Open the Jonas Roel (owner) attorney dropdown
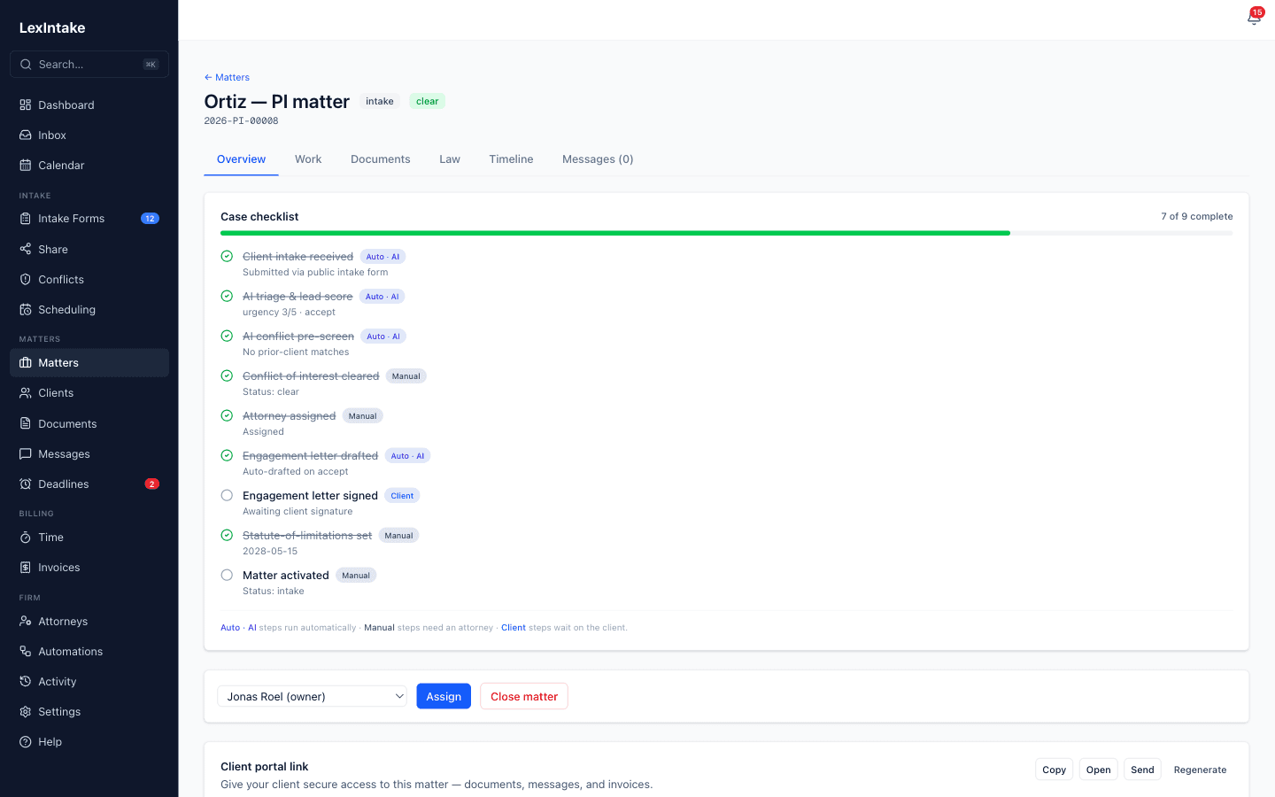This screenshot has height=797, width=1275. pyautogui.click(x=312, y=696)
